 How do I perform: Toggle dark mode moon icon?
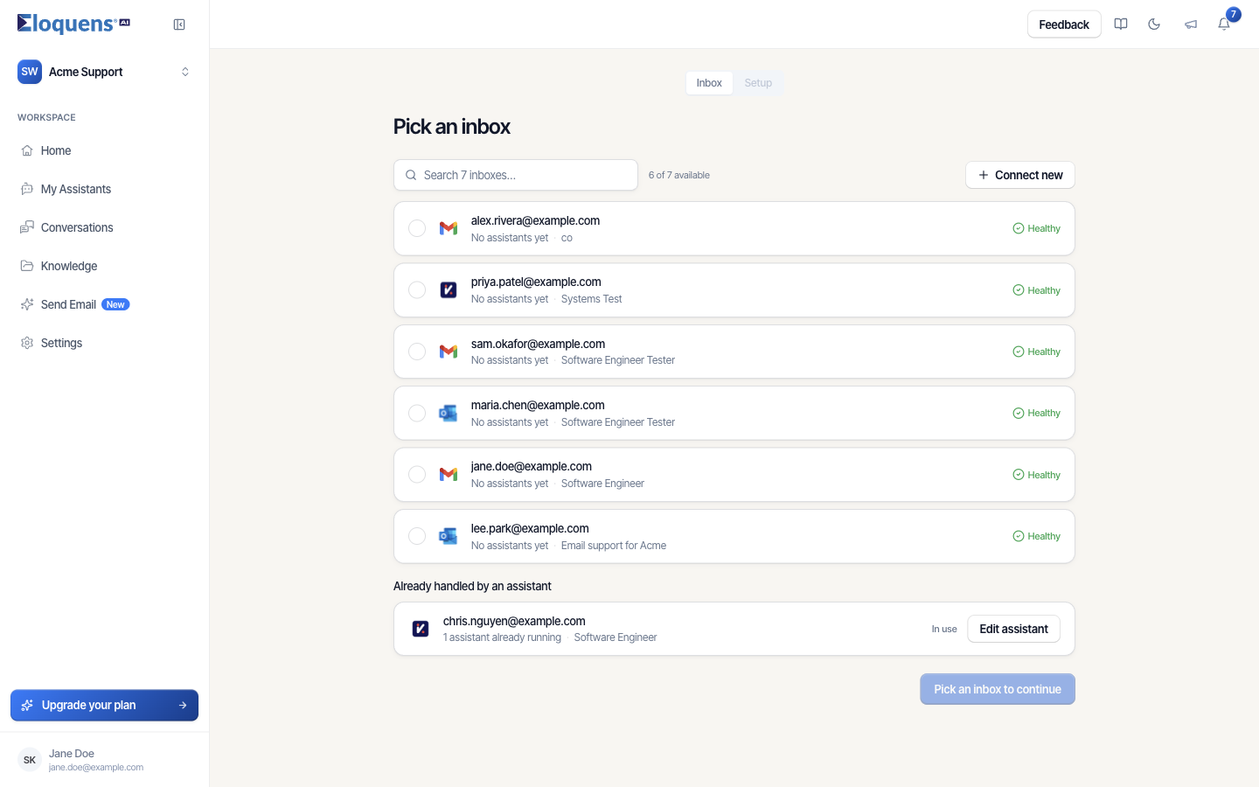1154,24
